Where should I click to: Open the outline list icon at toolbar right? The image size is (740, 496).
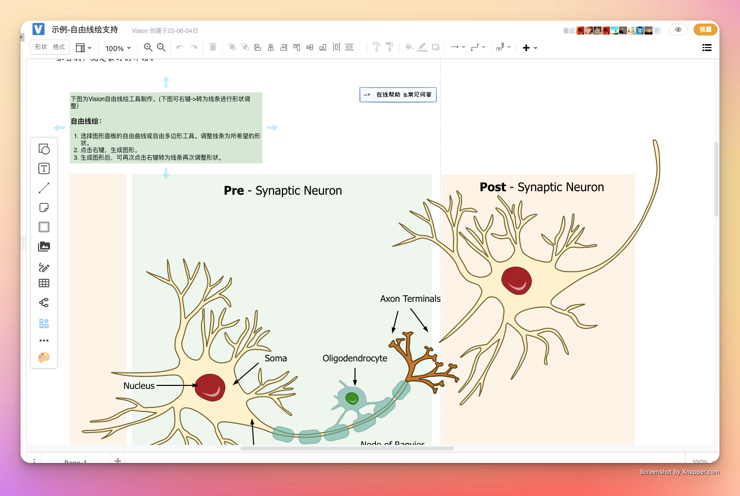(707, 48)
